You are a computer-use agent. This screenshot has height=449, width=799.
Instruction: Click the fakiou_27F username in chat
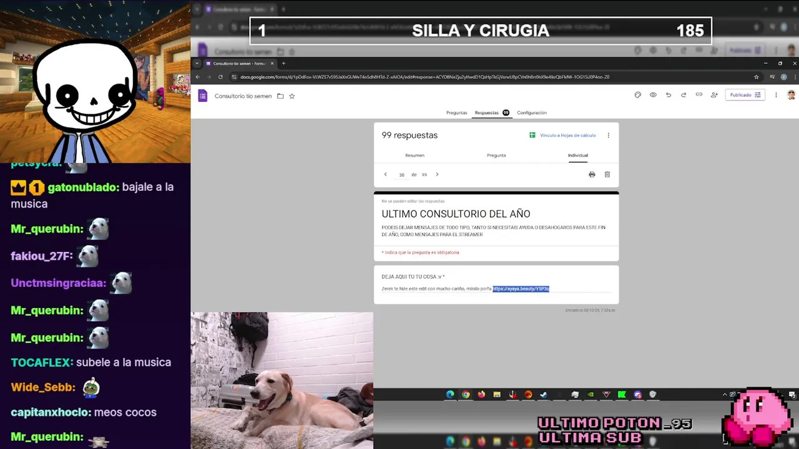tap(42, 256)
